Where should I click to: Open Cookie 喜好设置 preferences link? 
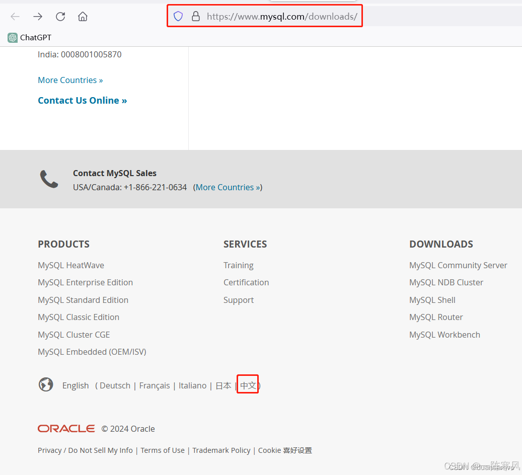[x=285, y=450]
